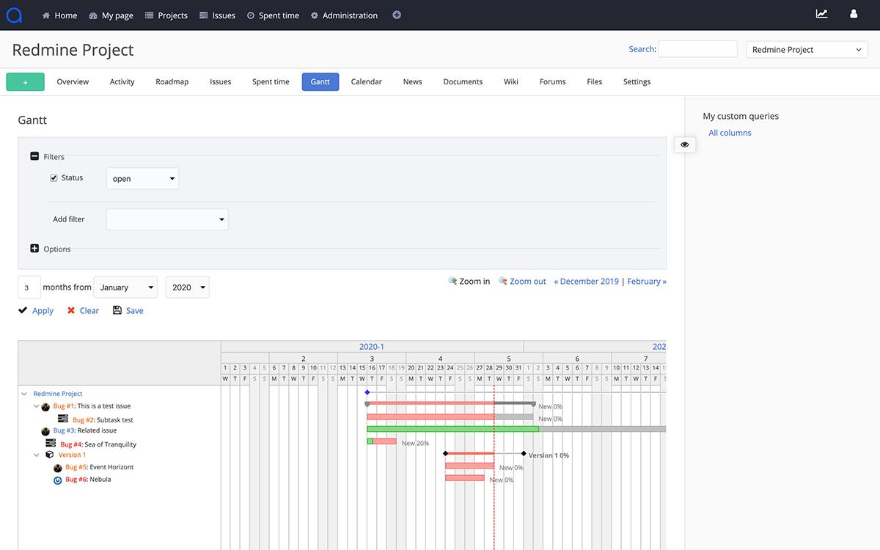
Task: Click the plus circle icon in the top bar
Action: pyautogui.click(x=397, y=15)
